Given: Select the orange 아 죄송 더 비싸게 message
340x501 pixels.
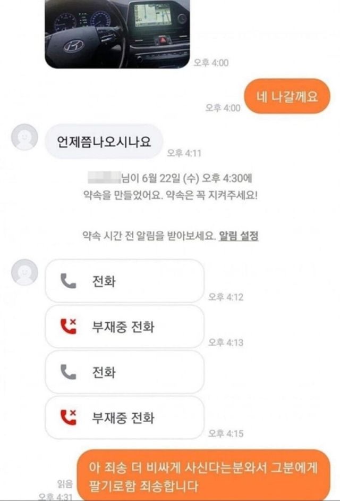Looking at the screenshot, I should 203,475.
